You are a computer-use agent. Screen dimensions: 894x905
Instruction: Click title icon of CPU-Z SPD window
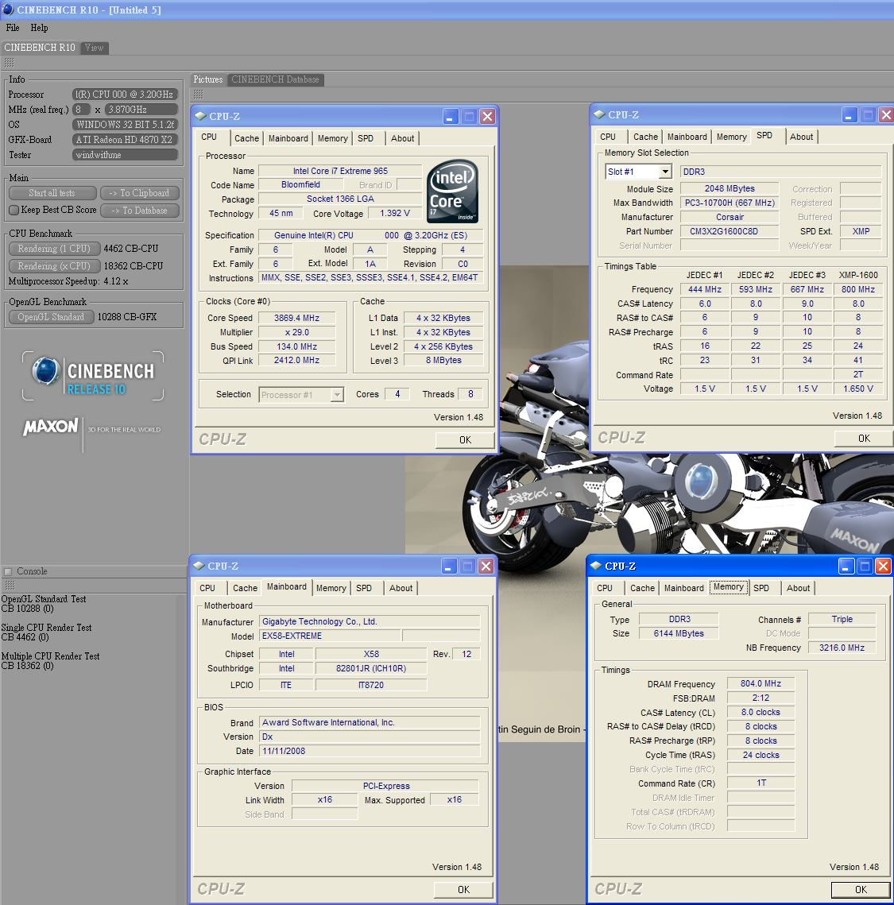point(599,114)
